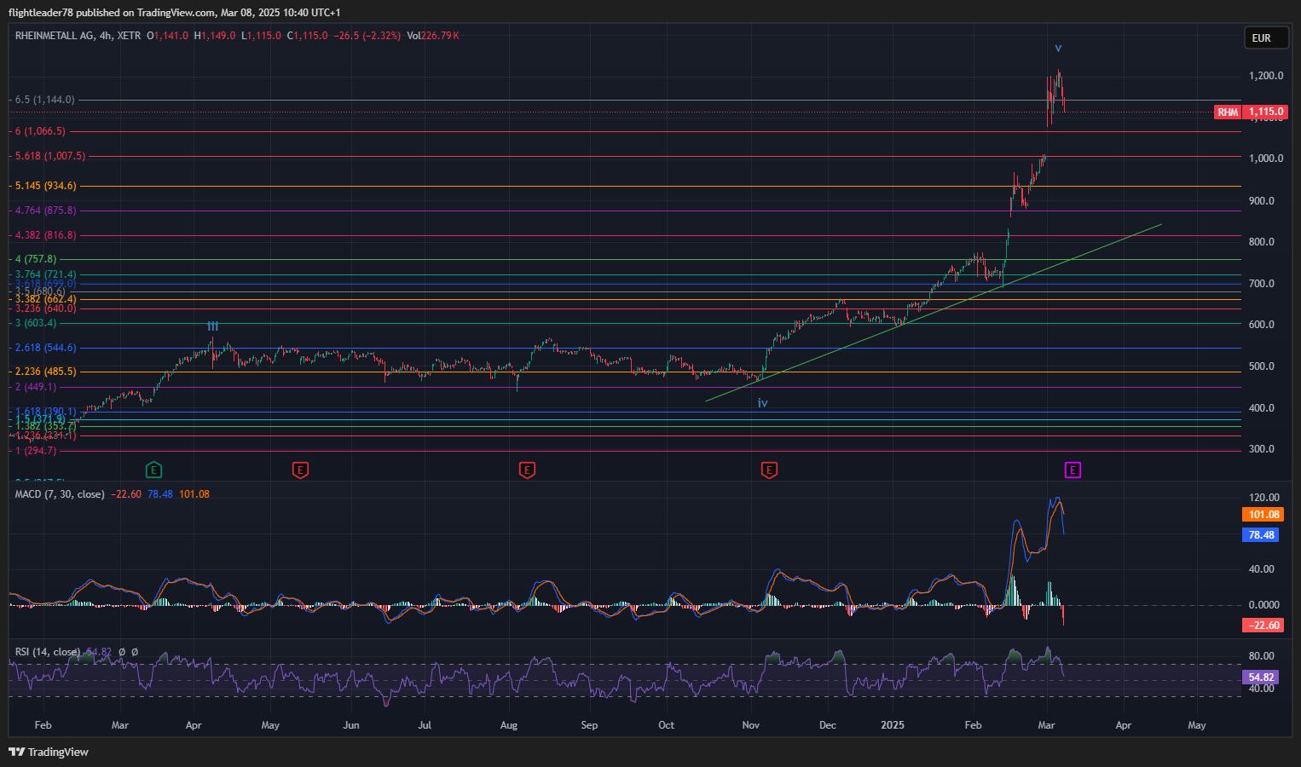Select the Fibonacci level 2.618 (544.6)

click(45, 348)
